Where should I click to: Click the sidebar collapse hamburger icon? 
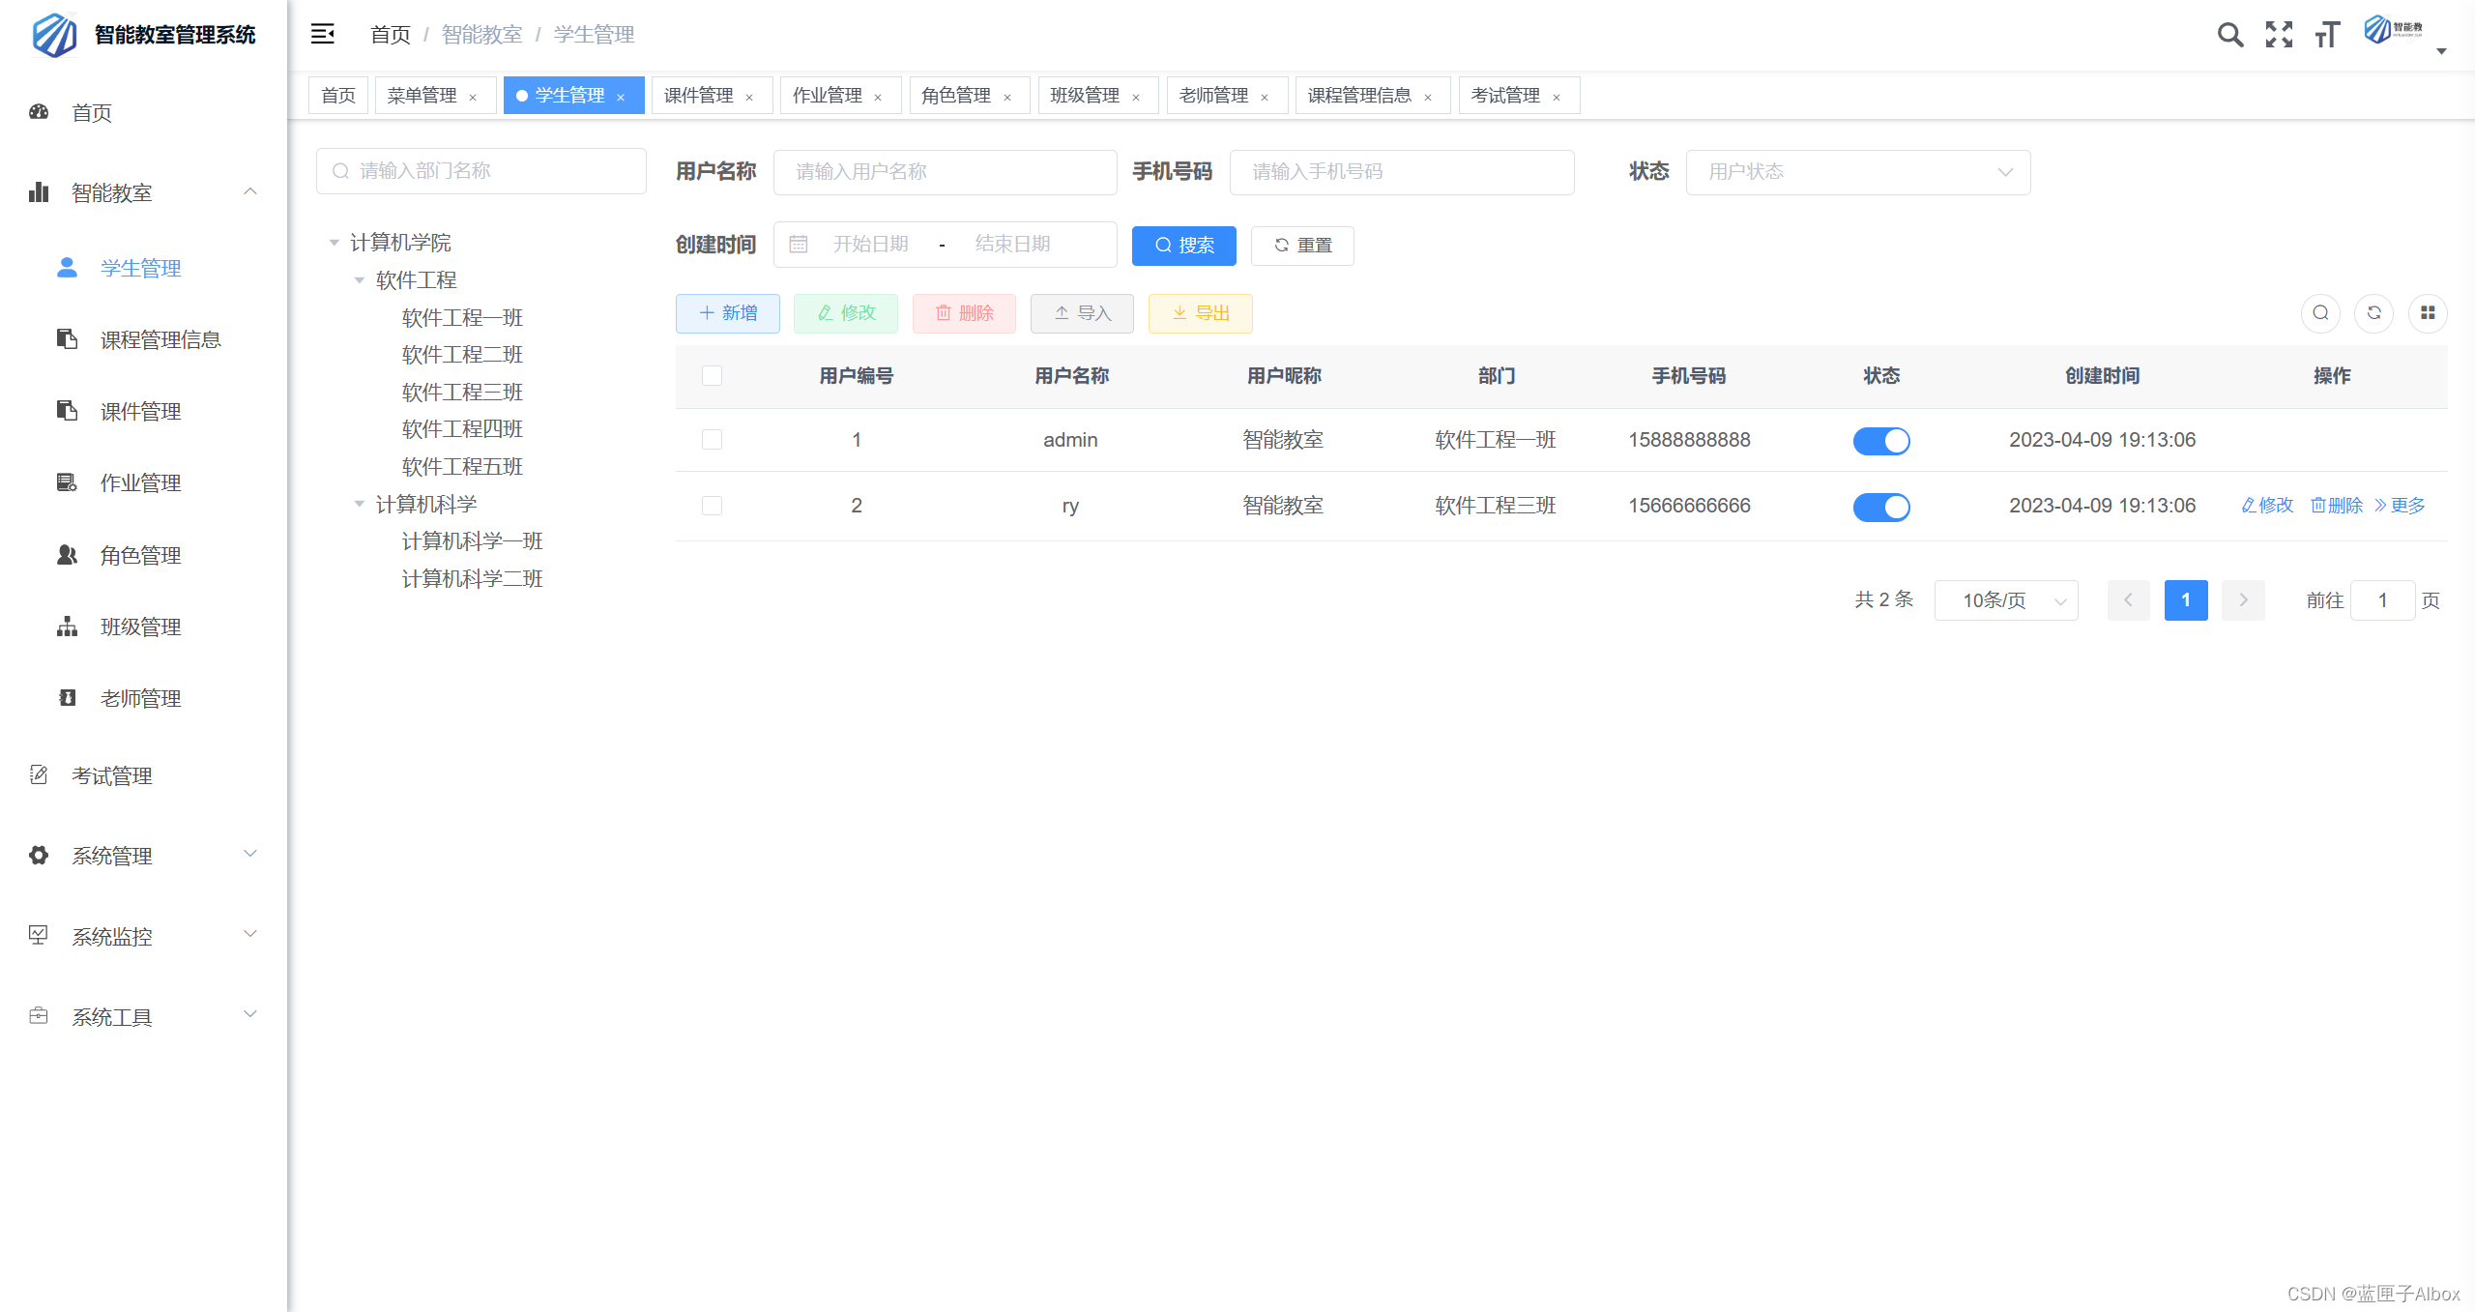click(322, 35)
